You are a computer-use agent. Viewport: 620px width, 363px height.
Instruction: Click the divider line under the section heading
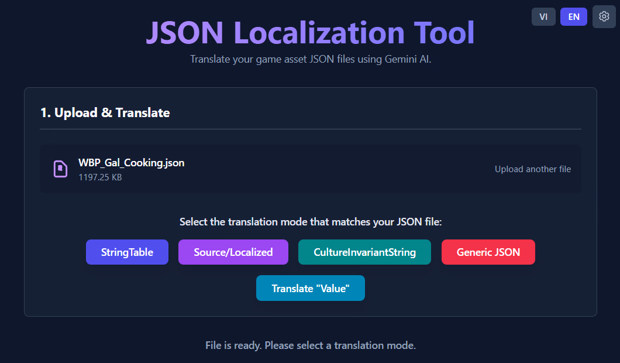tap(310, 129)
